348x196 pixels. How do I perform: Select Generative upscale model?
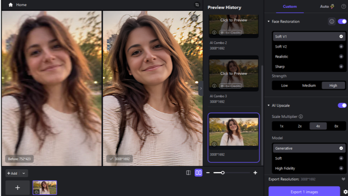click(309, 149)
